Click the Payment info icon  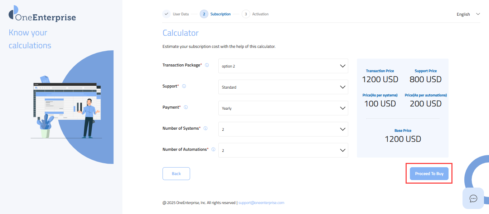(186, 108)
